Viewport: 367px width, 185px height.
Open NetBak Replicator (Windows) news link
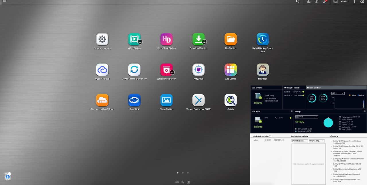[346, 175]
